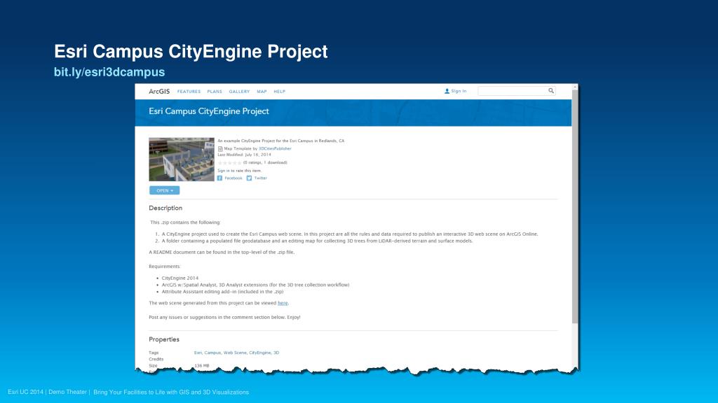
Task: Open the 3DCitiesPublisher profile link
Action: [x=275, y=148]
